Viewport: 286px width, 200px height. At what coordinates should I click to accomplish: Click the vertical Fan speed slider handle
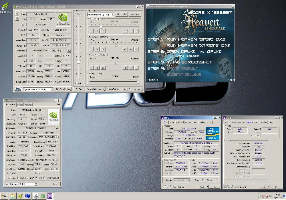[78, 62]
